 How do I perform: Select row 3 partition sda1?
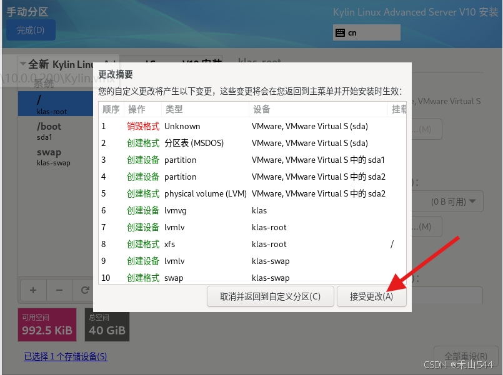(x=252, y=160)
